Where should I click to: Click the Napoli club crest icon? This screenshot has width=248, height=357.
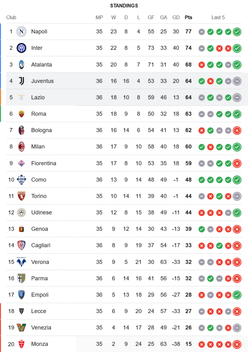21,31
